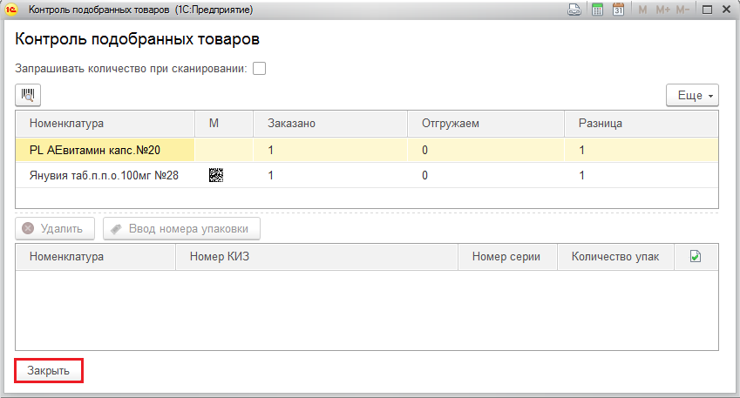Click the Разница column header
This screenshot has height=398, width=740.
641,123
